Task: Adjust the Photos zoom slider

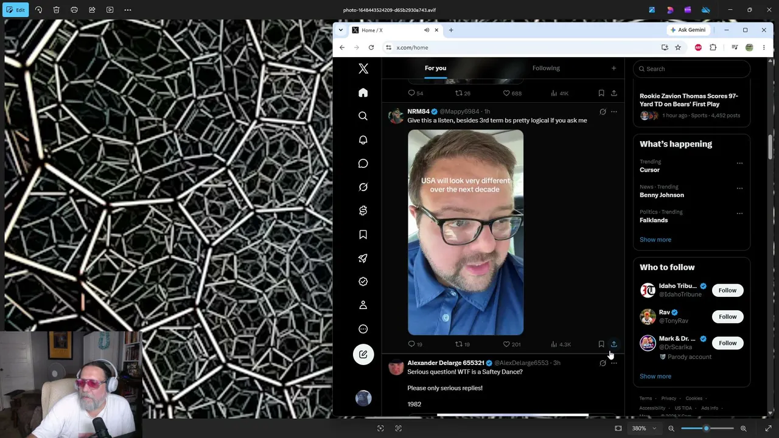Action: pos(707,428)
